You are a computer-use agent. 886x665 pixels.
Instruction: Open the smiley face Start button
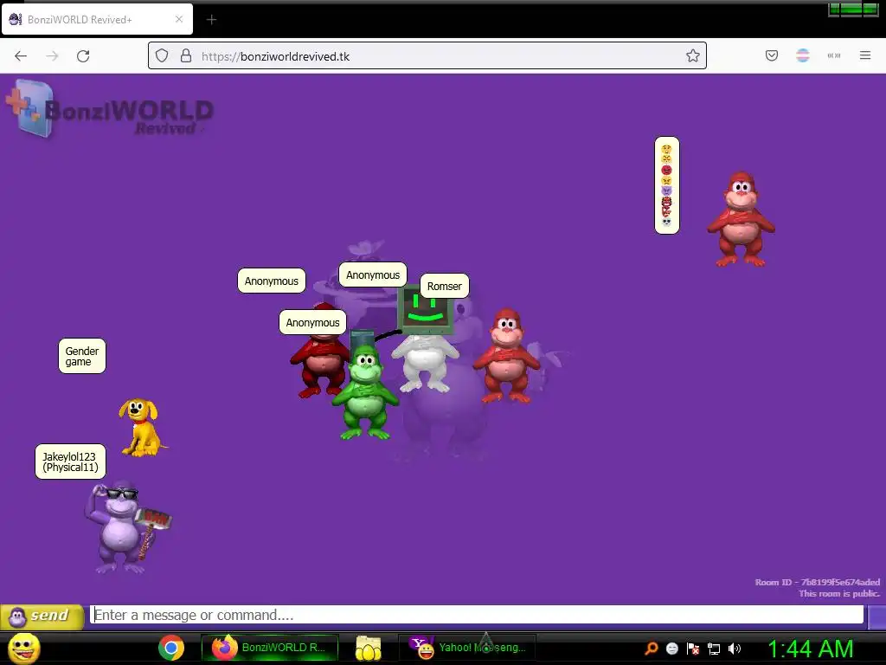click(23, 649)
